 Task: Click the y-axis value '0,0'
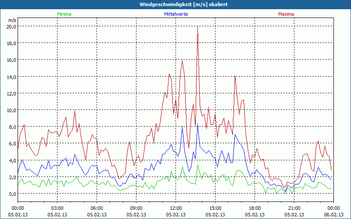13,194
